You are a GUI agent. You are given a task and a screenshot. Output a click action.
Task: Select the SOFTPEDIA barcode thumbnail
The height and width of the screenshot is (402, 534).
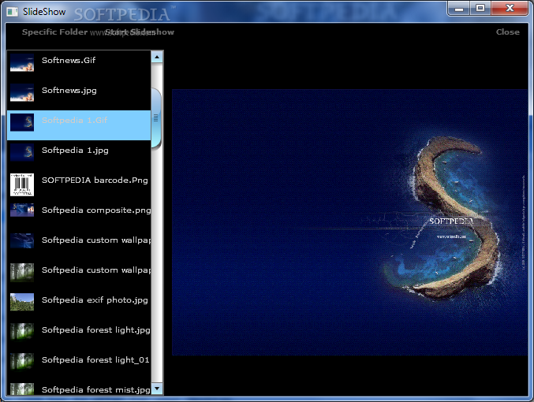(x=22, y=184)
